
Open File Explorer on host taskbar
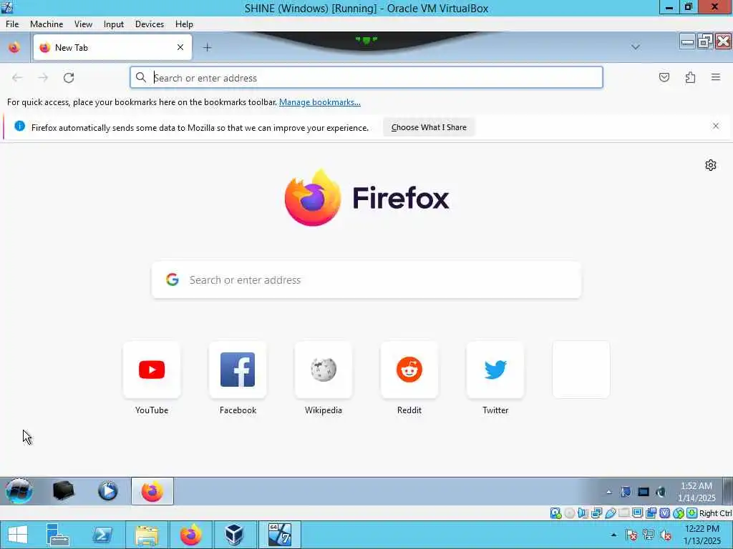click(147, 535)
